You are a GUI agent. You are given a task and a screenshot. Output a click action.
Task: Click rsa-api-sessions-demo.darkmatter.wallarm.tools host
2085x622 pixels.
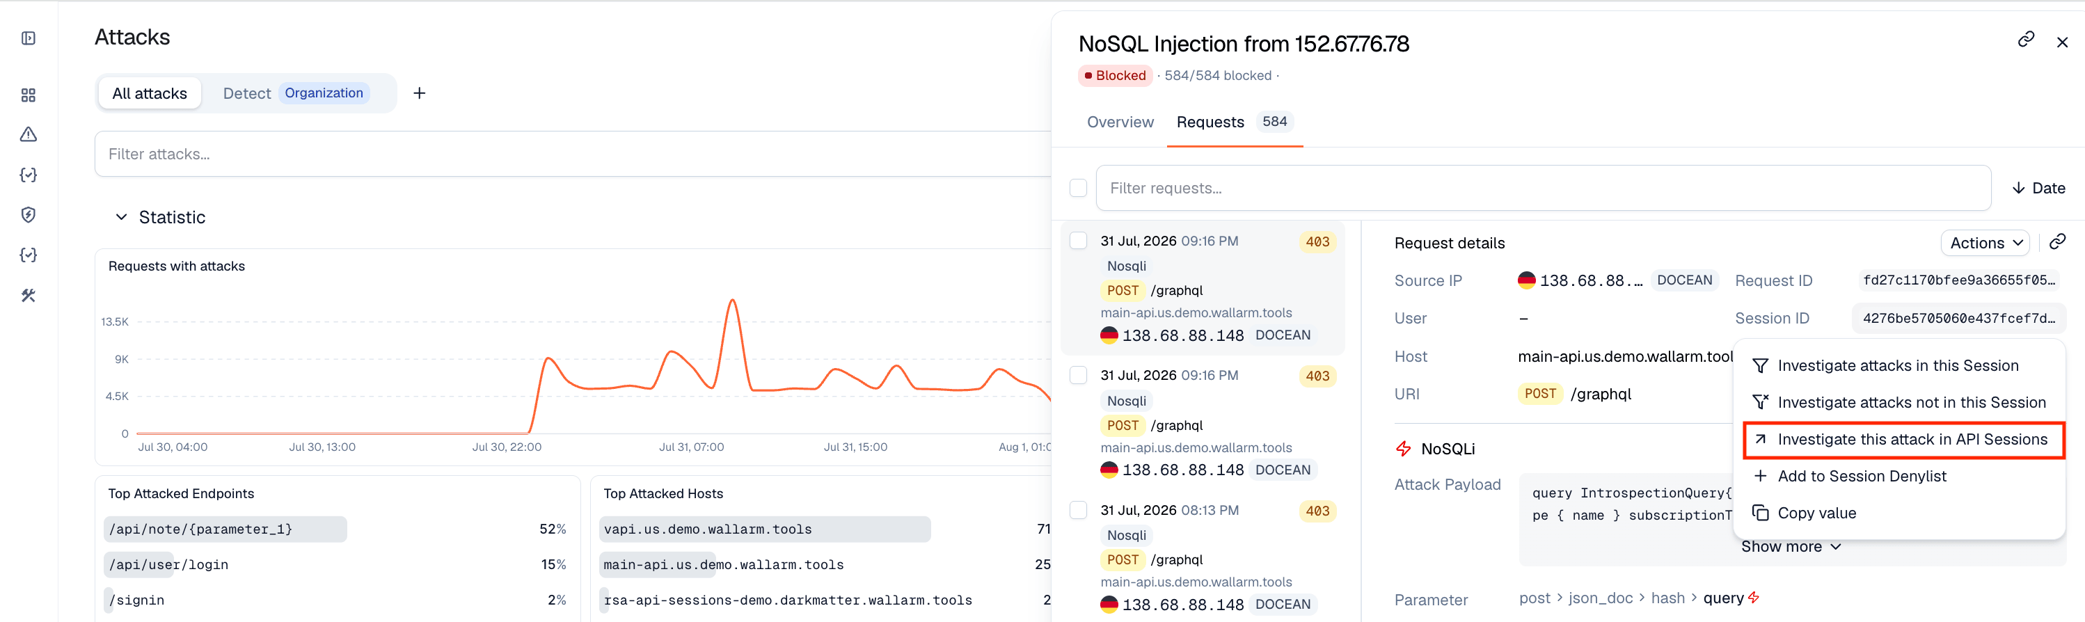coord(788,600)
